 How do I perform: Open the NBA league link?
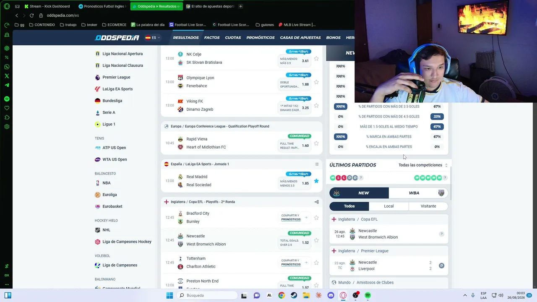coord(103,183)
